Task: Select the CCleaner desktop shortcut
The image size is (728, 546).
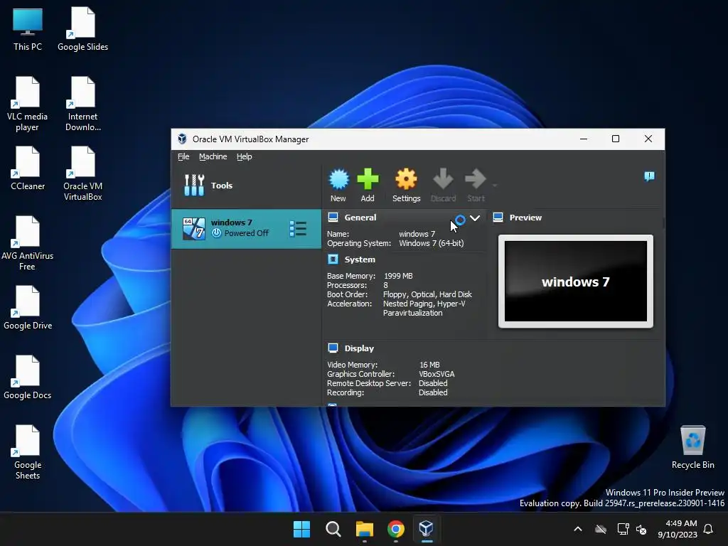Action: coord(28,168)
